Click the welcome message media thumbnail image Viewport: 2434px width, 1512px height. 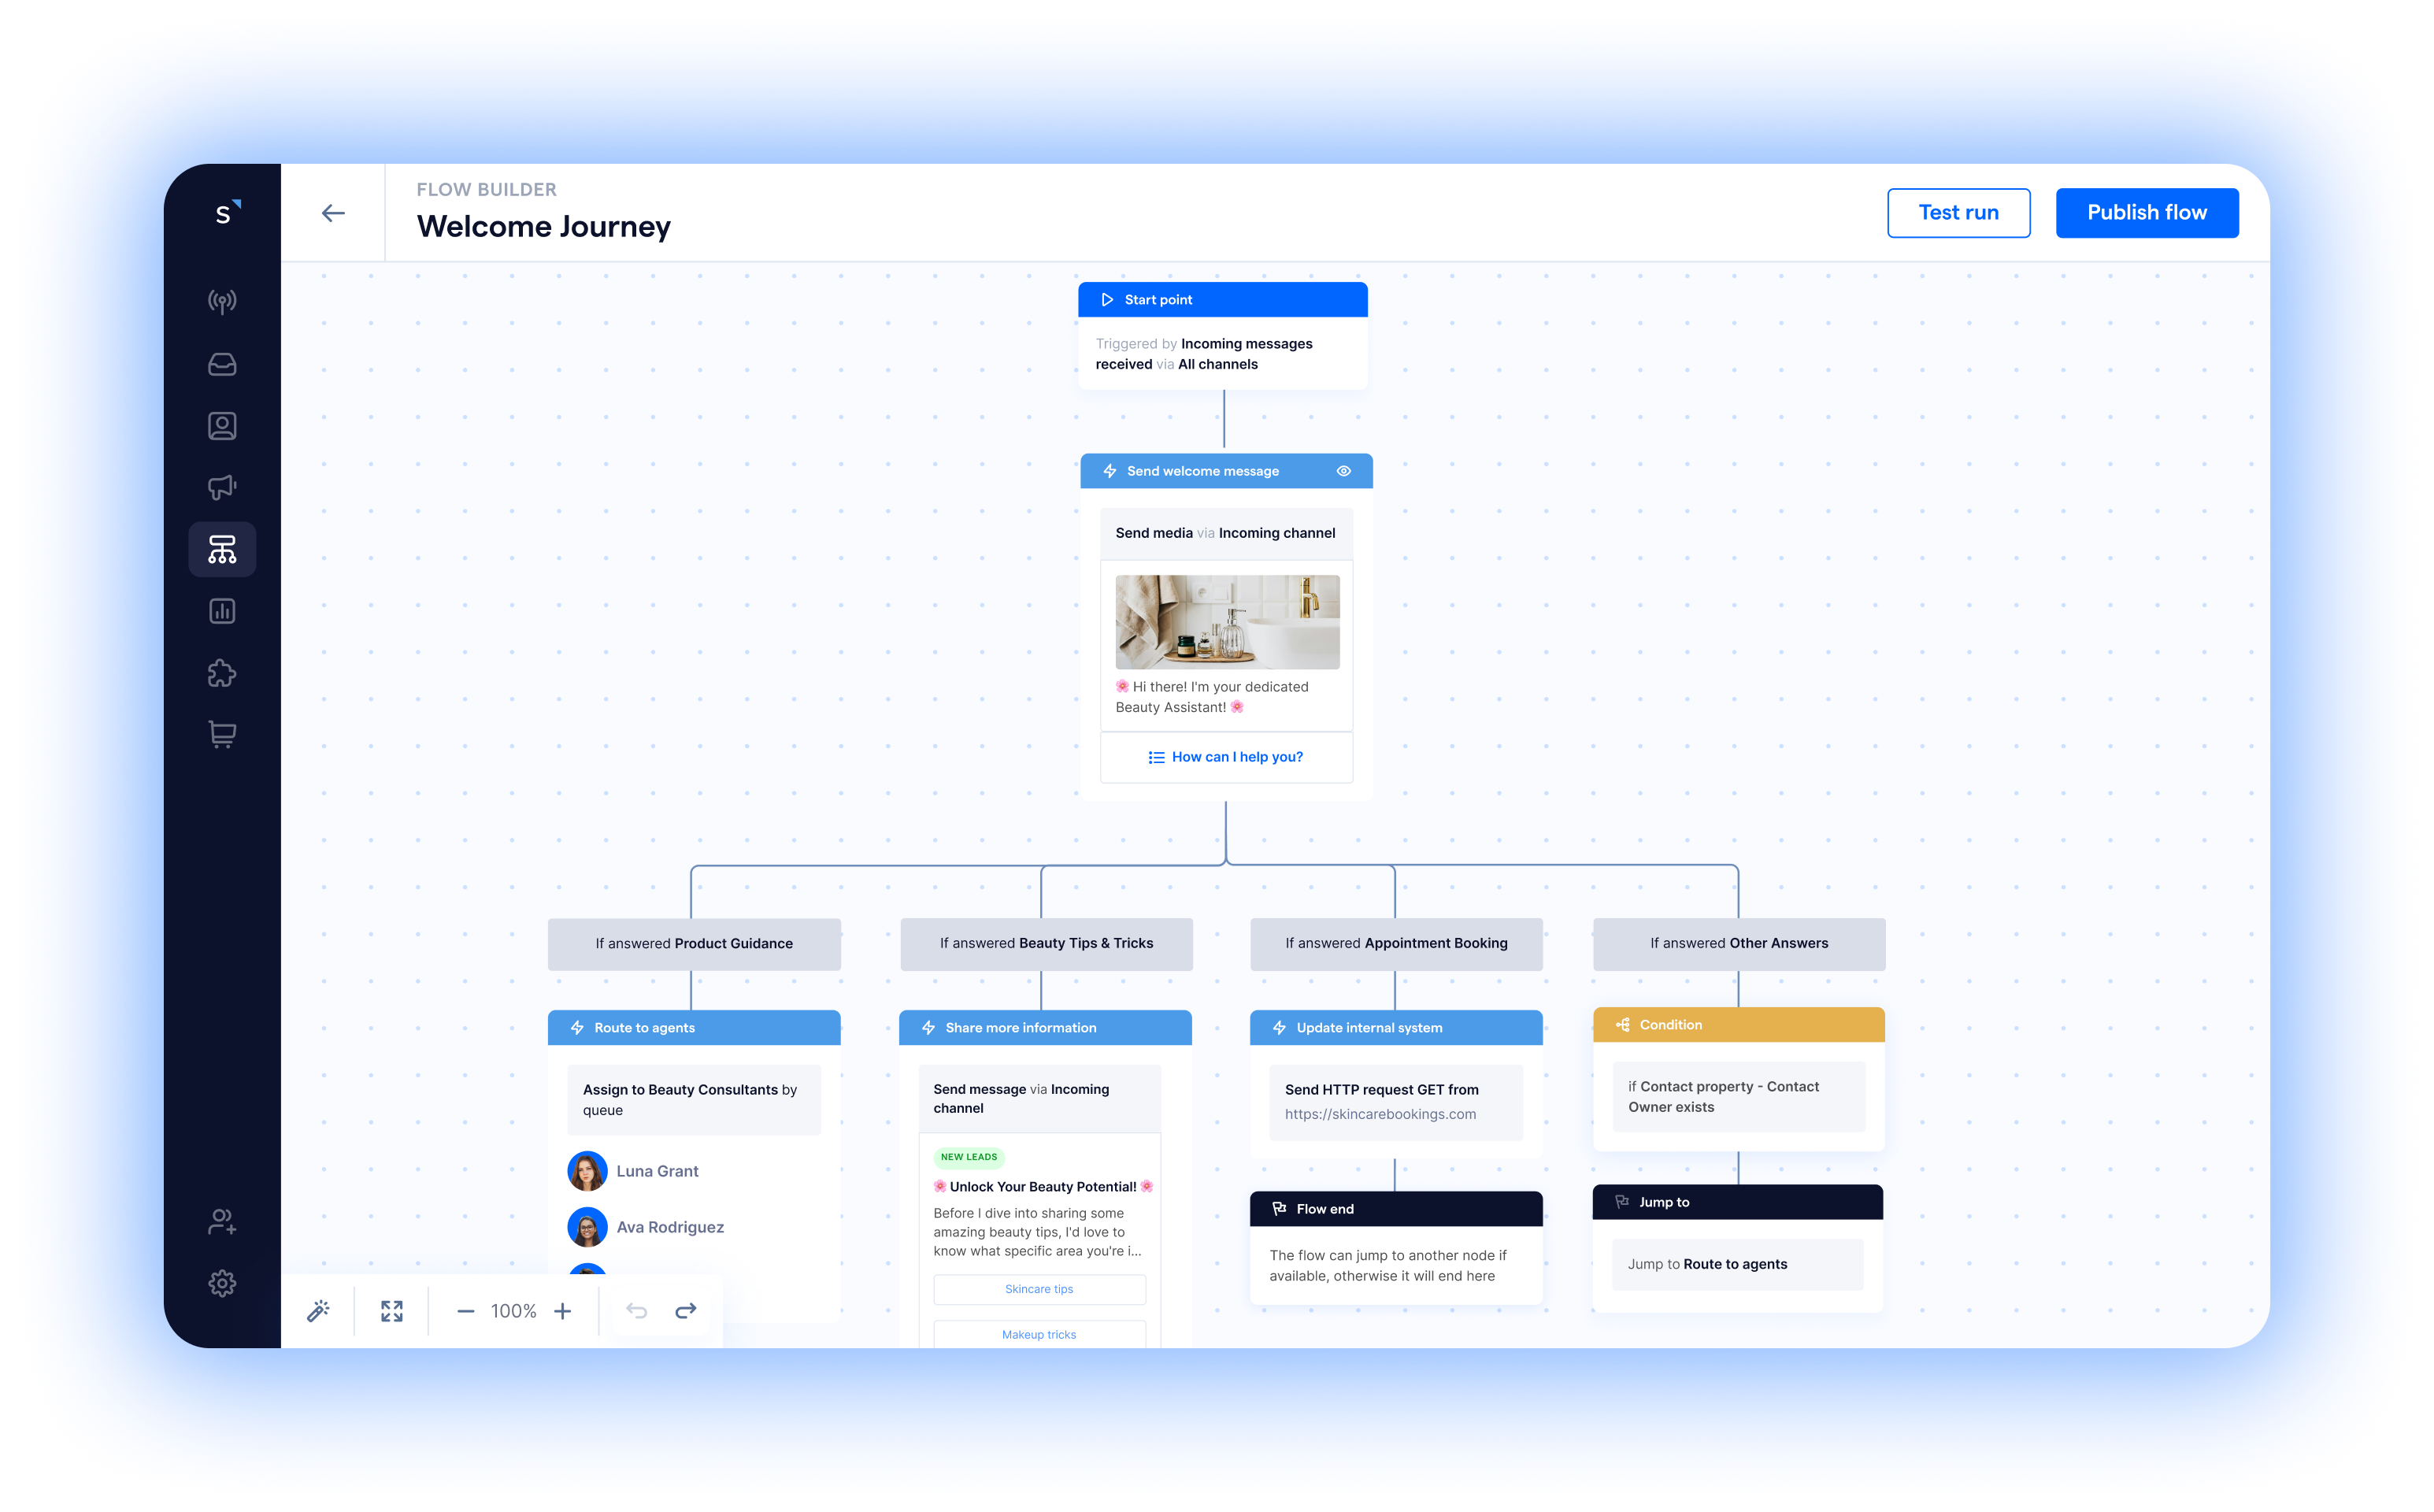(1228, 622)
